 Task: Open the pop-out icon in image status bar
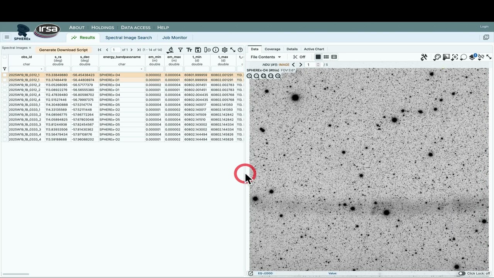click(x=250, y=273)
